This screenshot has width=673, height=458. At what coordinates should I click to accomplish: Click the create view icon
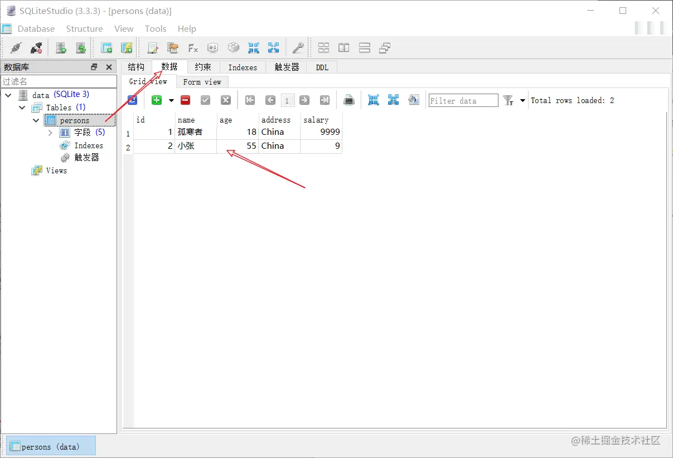point(127,48)
